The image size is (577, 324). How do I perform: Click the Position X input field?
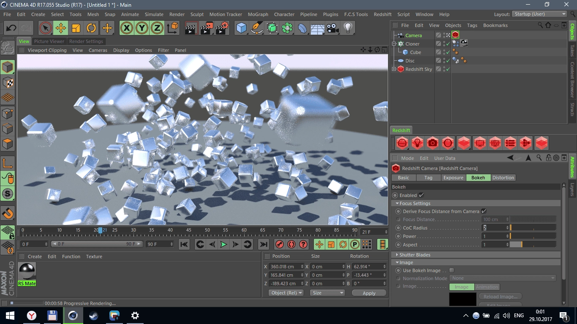click(286, 267)
